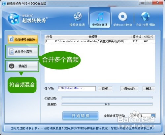Switch to 视频转换通 tab label
Screen dimensions: 165x135
[x=77, y=25]
